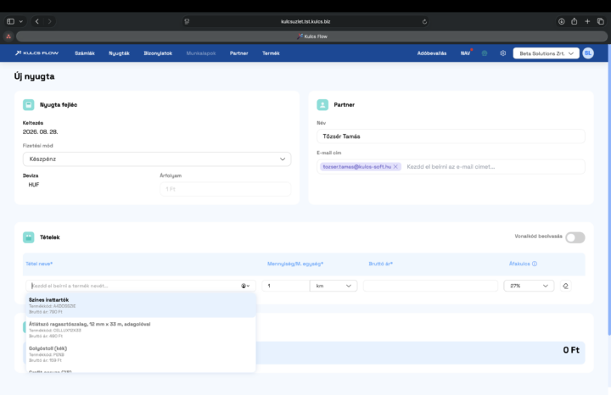Open the km unit dropdown

[x=334, y=286]
